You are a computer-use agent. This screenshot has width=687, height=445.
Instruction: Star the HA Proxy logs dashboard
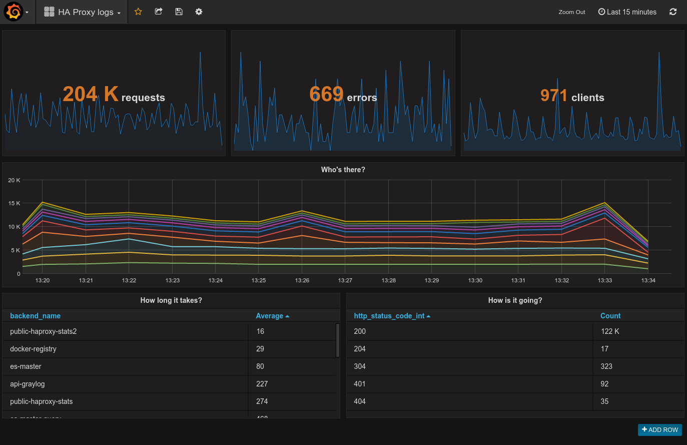pyautogui.click(x=138, y=12)
